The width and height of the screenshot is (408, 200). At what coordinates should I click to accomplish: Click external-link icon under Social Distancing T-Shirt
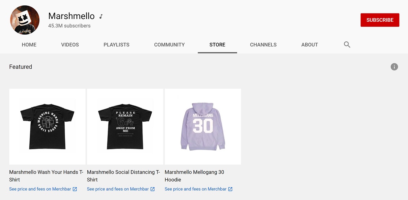pyautogui.click(x=153, y=189)
